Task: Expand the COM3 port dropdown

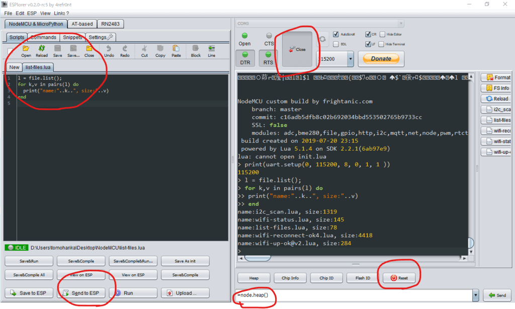Action: pos(400,23)
